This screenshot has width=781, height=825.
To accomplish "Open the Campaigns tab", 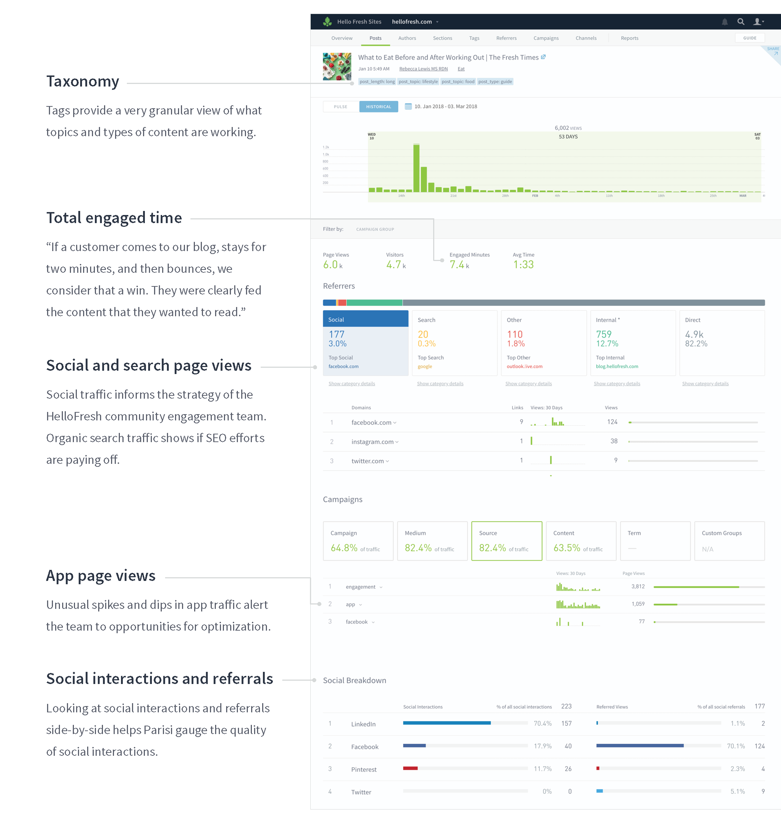I will click(546, 38).
